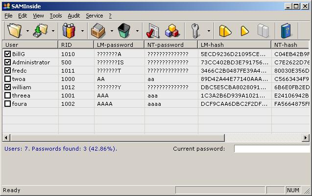This screenshot has width=312, height=196.
Task: Click the open folder toolbar icon
Action: click(x=14, y=31)
